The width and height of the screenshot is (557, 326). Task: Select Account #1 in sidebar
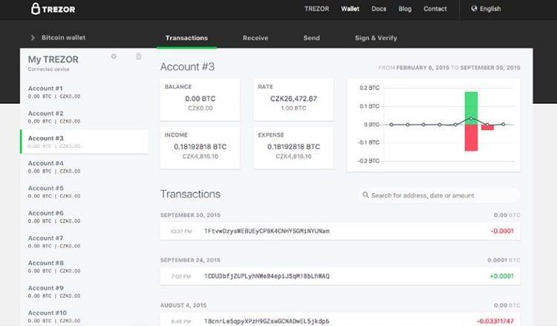(84, 92)
